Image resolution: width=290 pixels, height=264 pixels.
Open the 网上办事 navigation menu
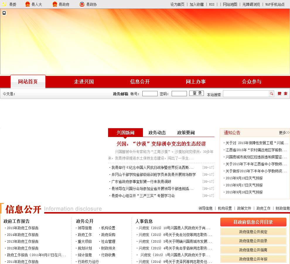196,82
